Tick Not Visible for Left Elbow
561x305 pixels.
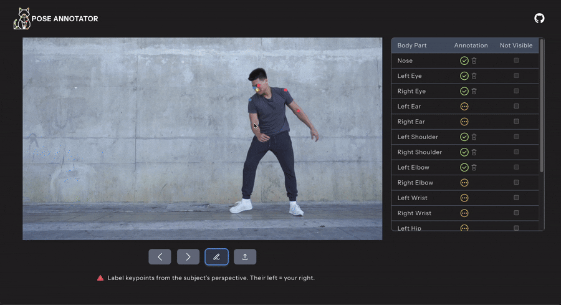coord(516,167)
